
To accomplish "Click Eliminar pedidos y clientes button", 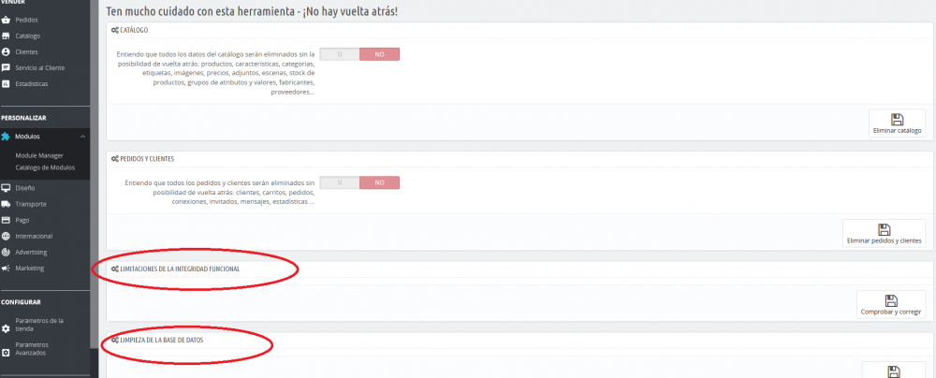I will click(885, 234).
